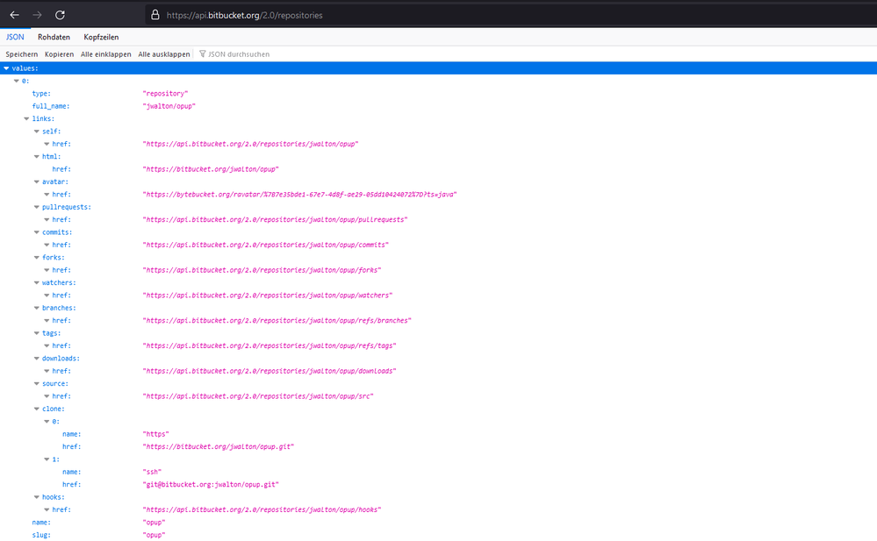Screen dimensions: 877x541
Task: Toggle the href arrow under branches
Action: click(x=47, y=321)
